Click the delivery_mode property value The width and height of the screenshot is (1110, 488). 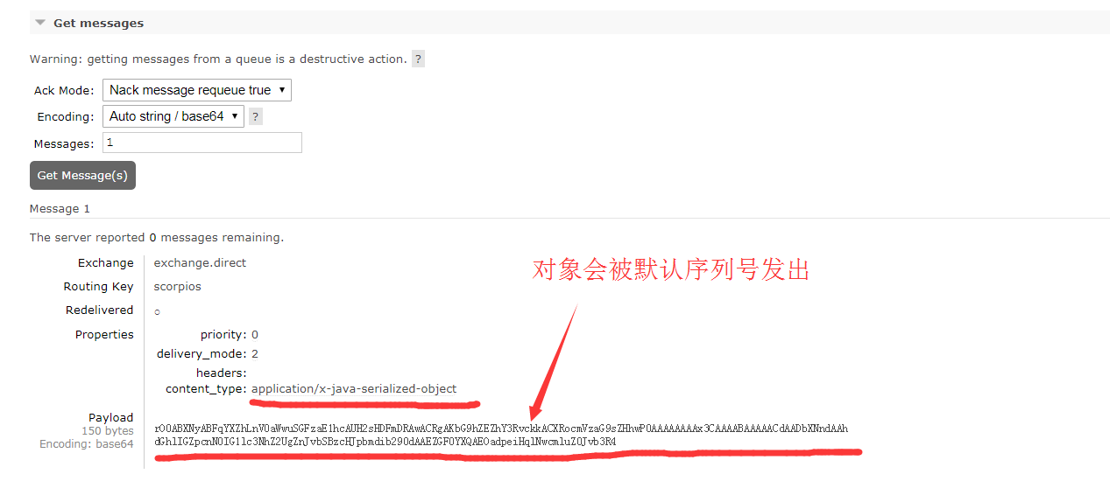[x=255, y=354]
